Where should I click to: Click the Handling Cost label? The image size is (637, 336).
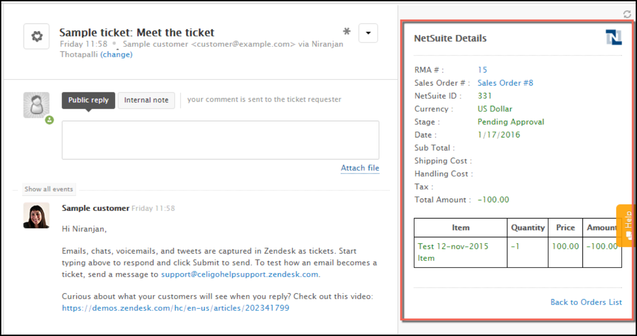(x=444, y=174)
